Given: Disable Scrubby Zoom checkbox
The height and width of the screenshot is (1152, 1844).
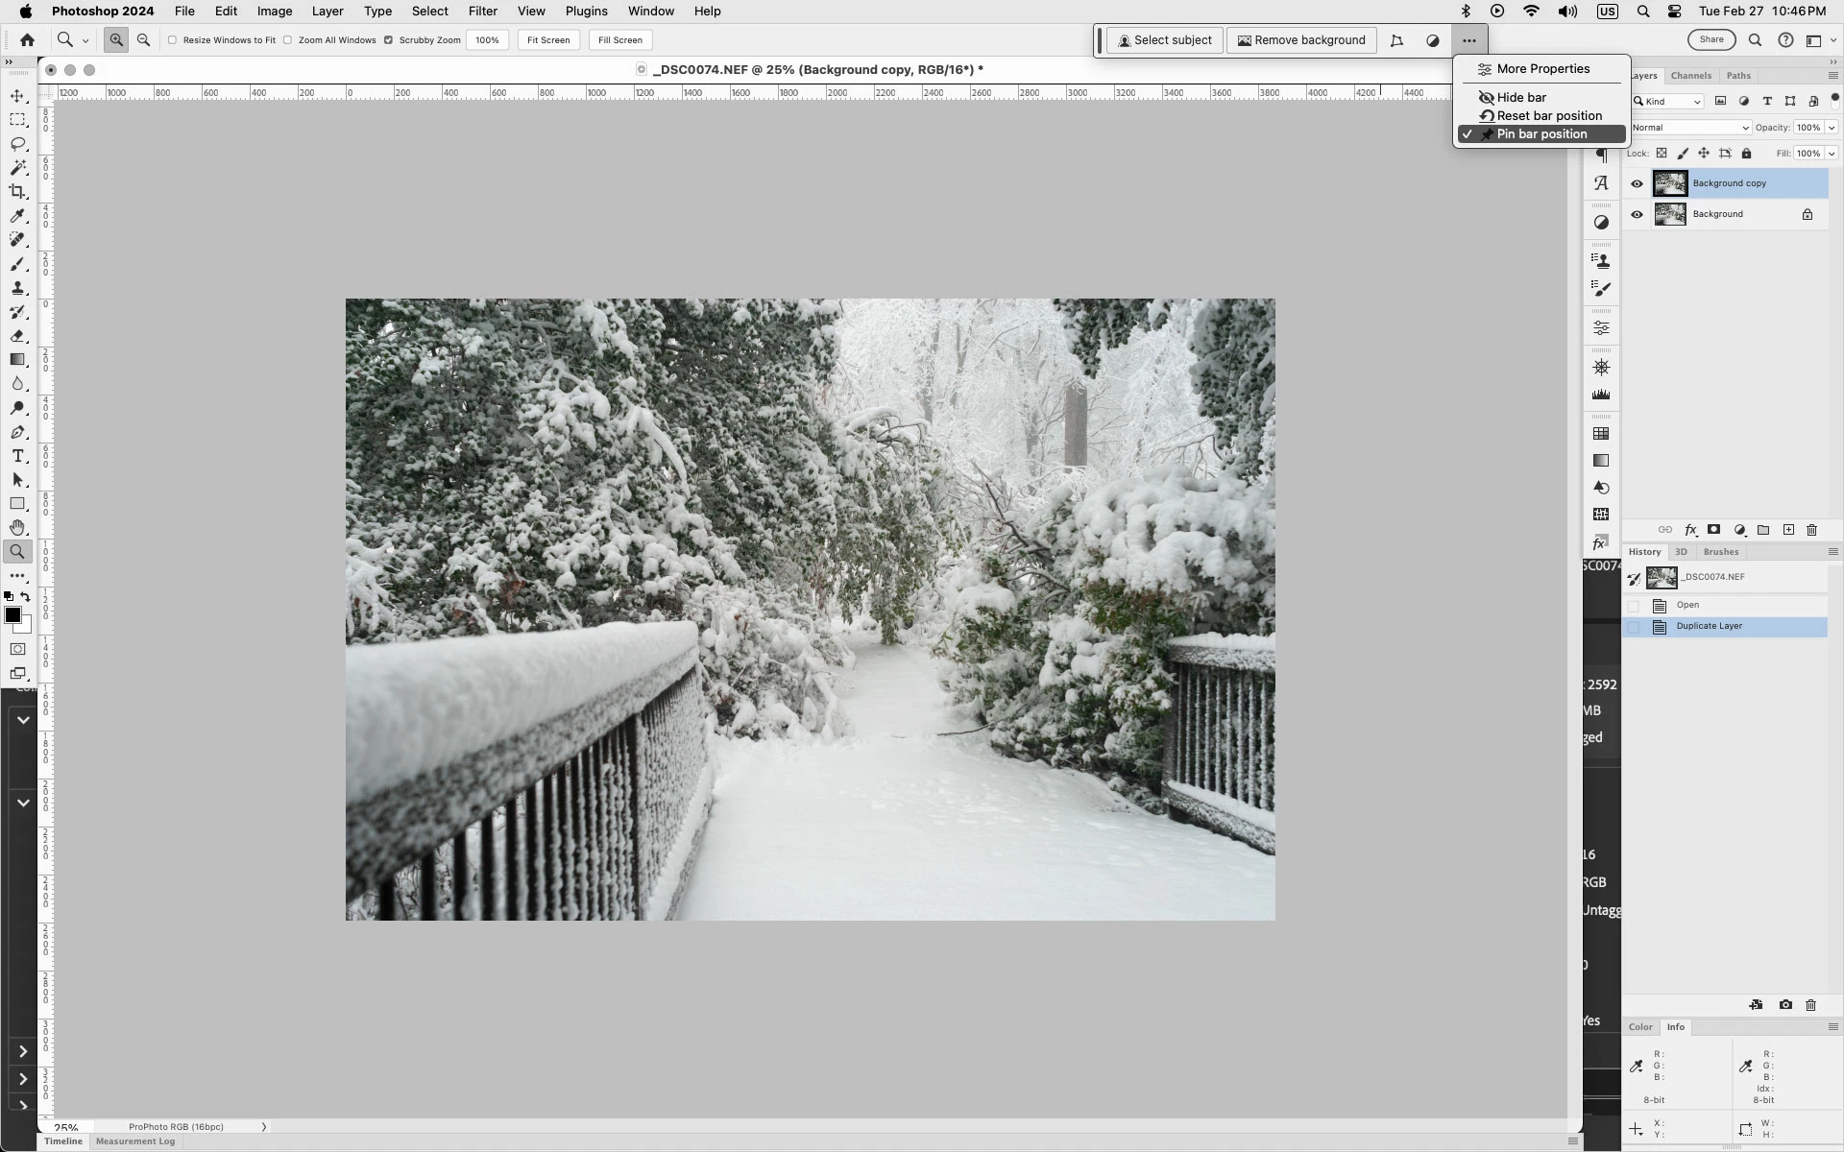Looking at the screenshot, I should (388, 40).
